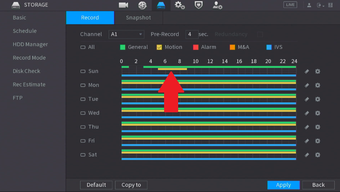Open the Account user settings icon
Viewport: 340px width, 192px height.
(217, 5)
